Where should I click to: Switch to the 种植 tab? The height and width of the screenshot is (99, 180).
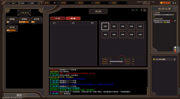(x=73, y=18)
